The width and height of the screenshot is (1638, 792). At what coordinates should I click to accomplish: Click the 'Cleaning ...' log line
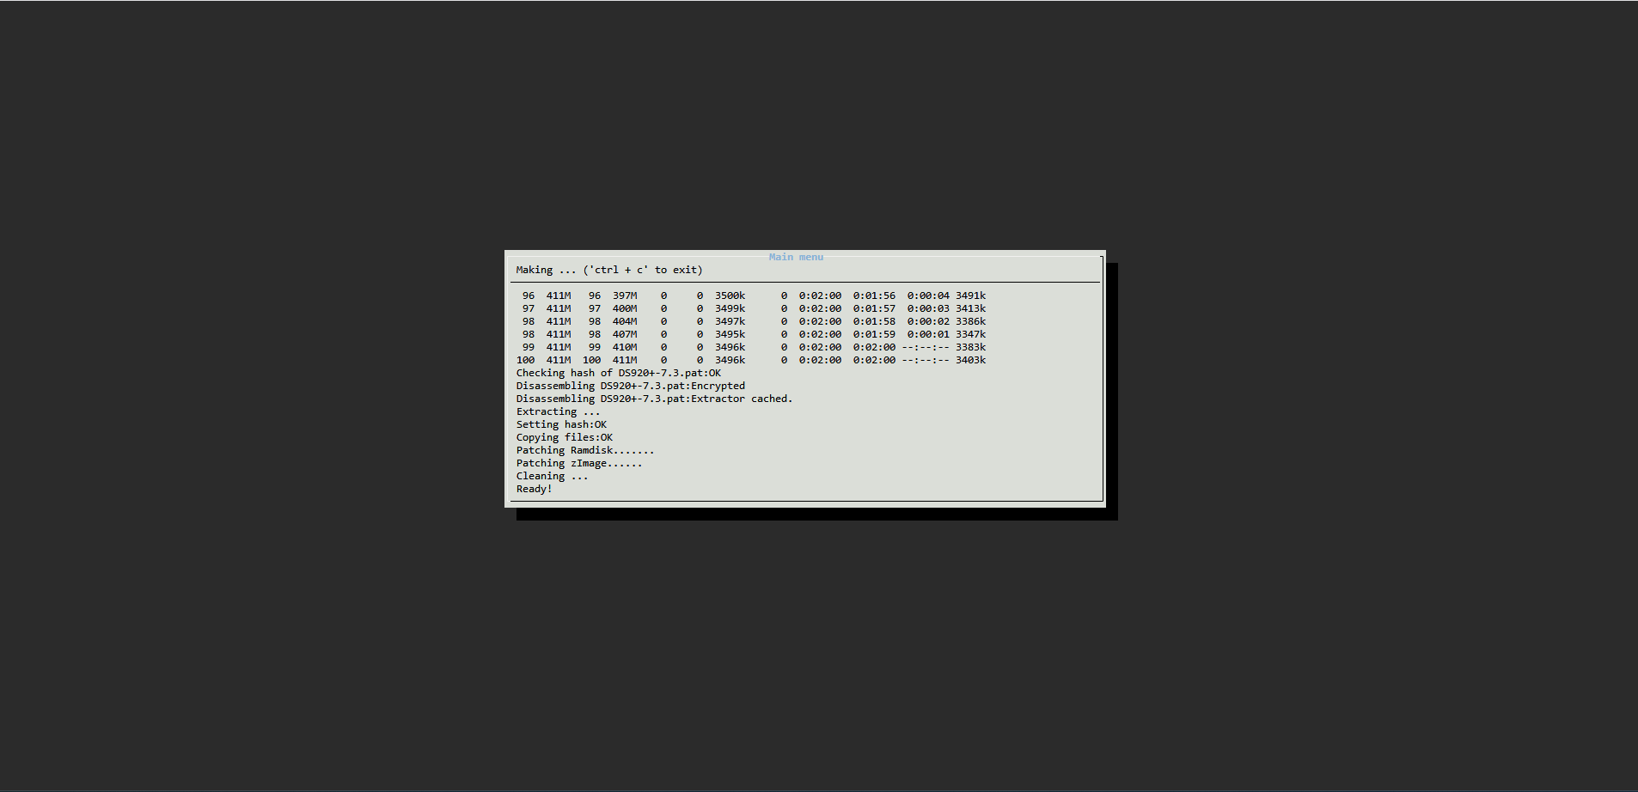click(x=552, y=476)
